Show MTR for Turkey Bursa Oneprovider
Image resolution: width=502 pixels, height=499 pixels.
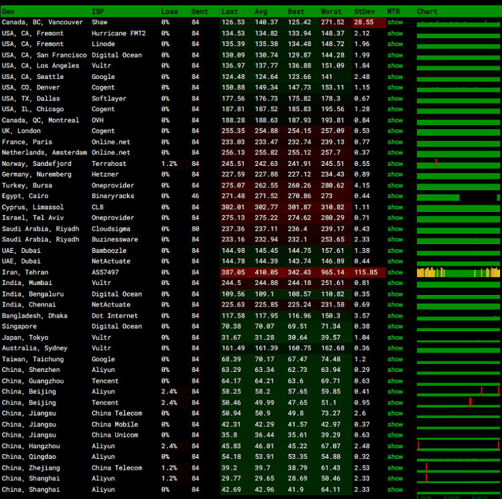coord(395,185)
